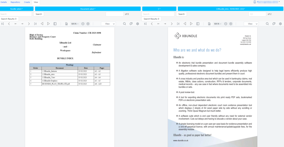Image resolution: width=284 pixels, height=147 pixels.
Task: Toggle sidebar panel in XBundle_intro pane
Action: pos(198,24)
